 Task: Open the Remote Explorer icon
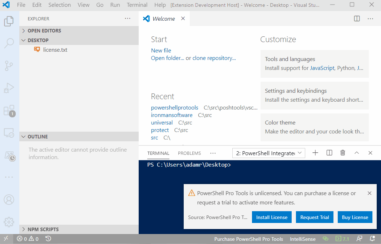9,133
